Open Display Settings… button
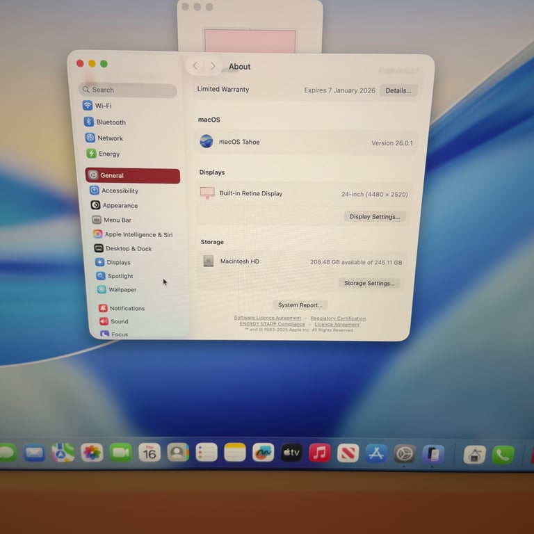Viewport: 534px width, 534px height. [375, 217]
